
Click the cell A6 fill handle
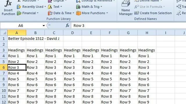click(26, 70)
